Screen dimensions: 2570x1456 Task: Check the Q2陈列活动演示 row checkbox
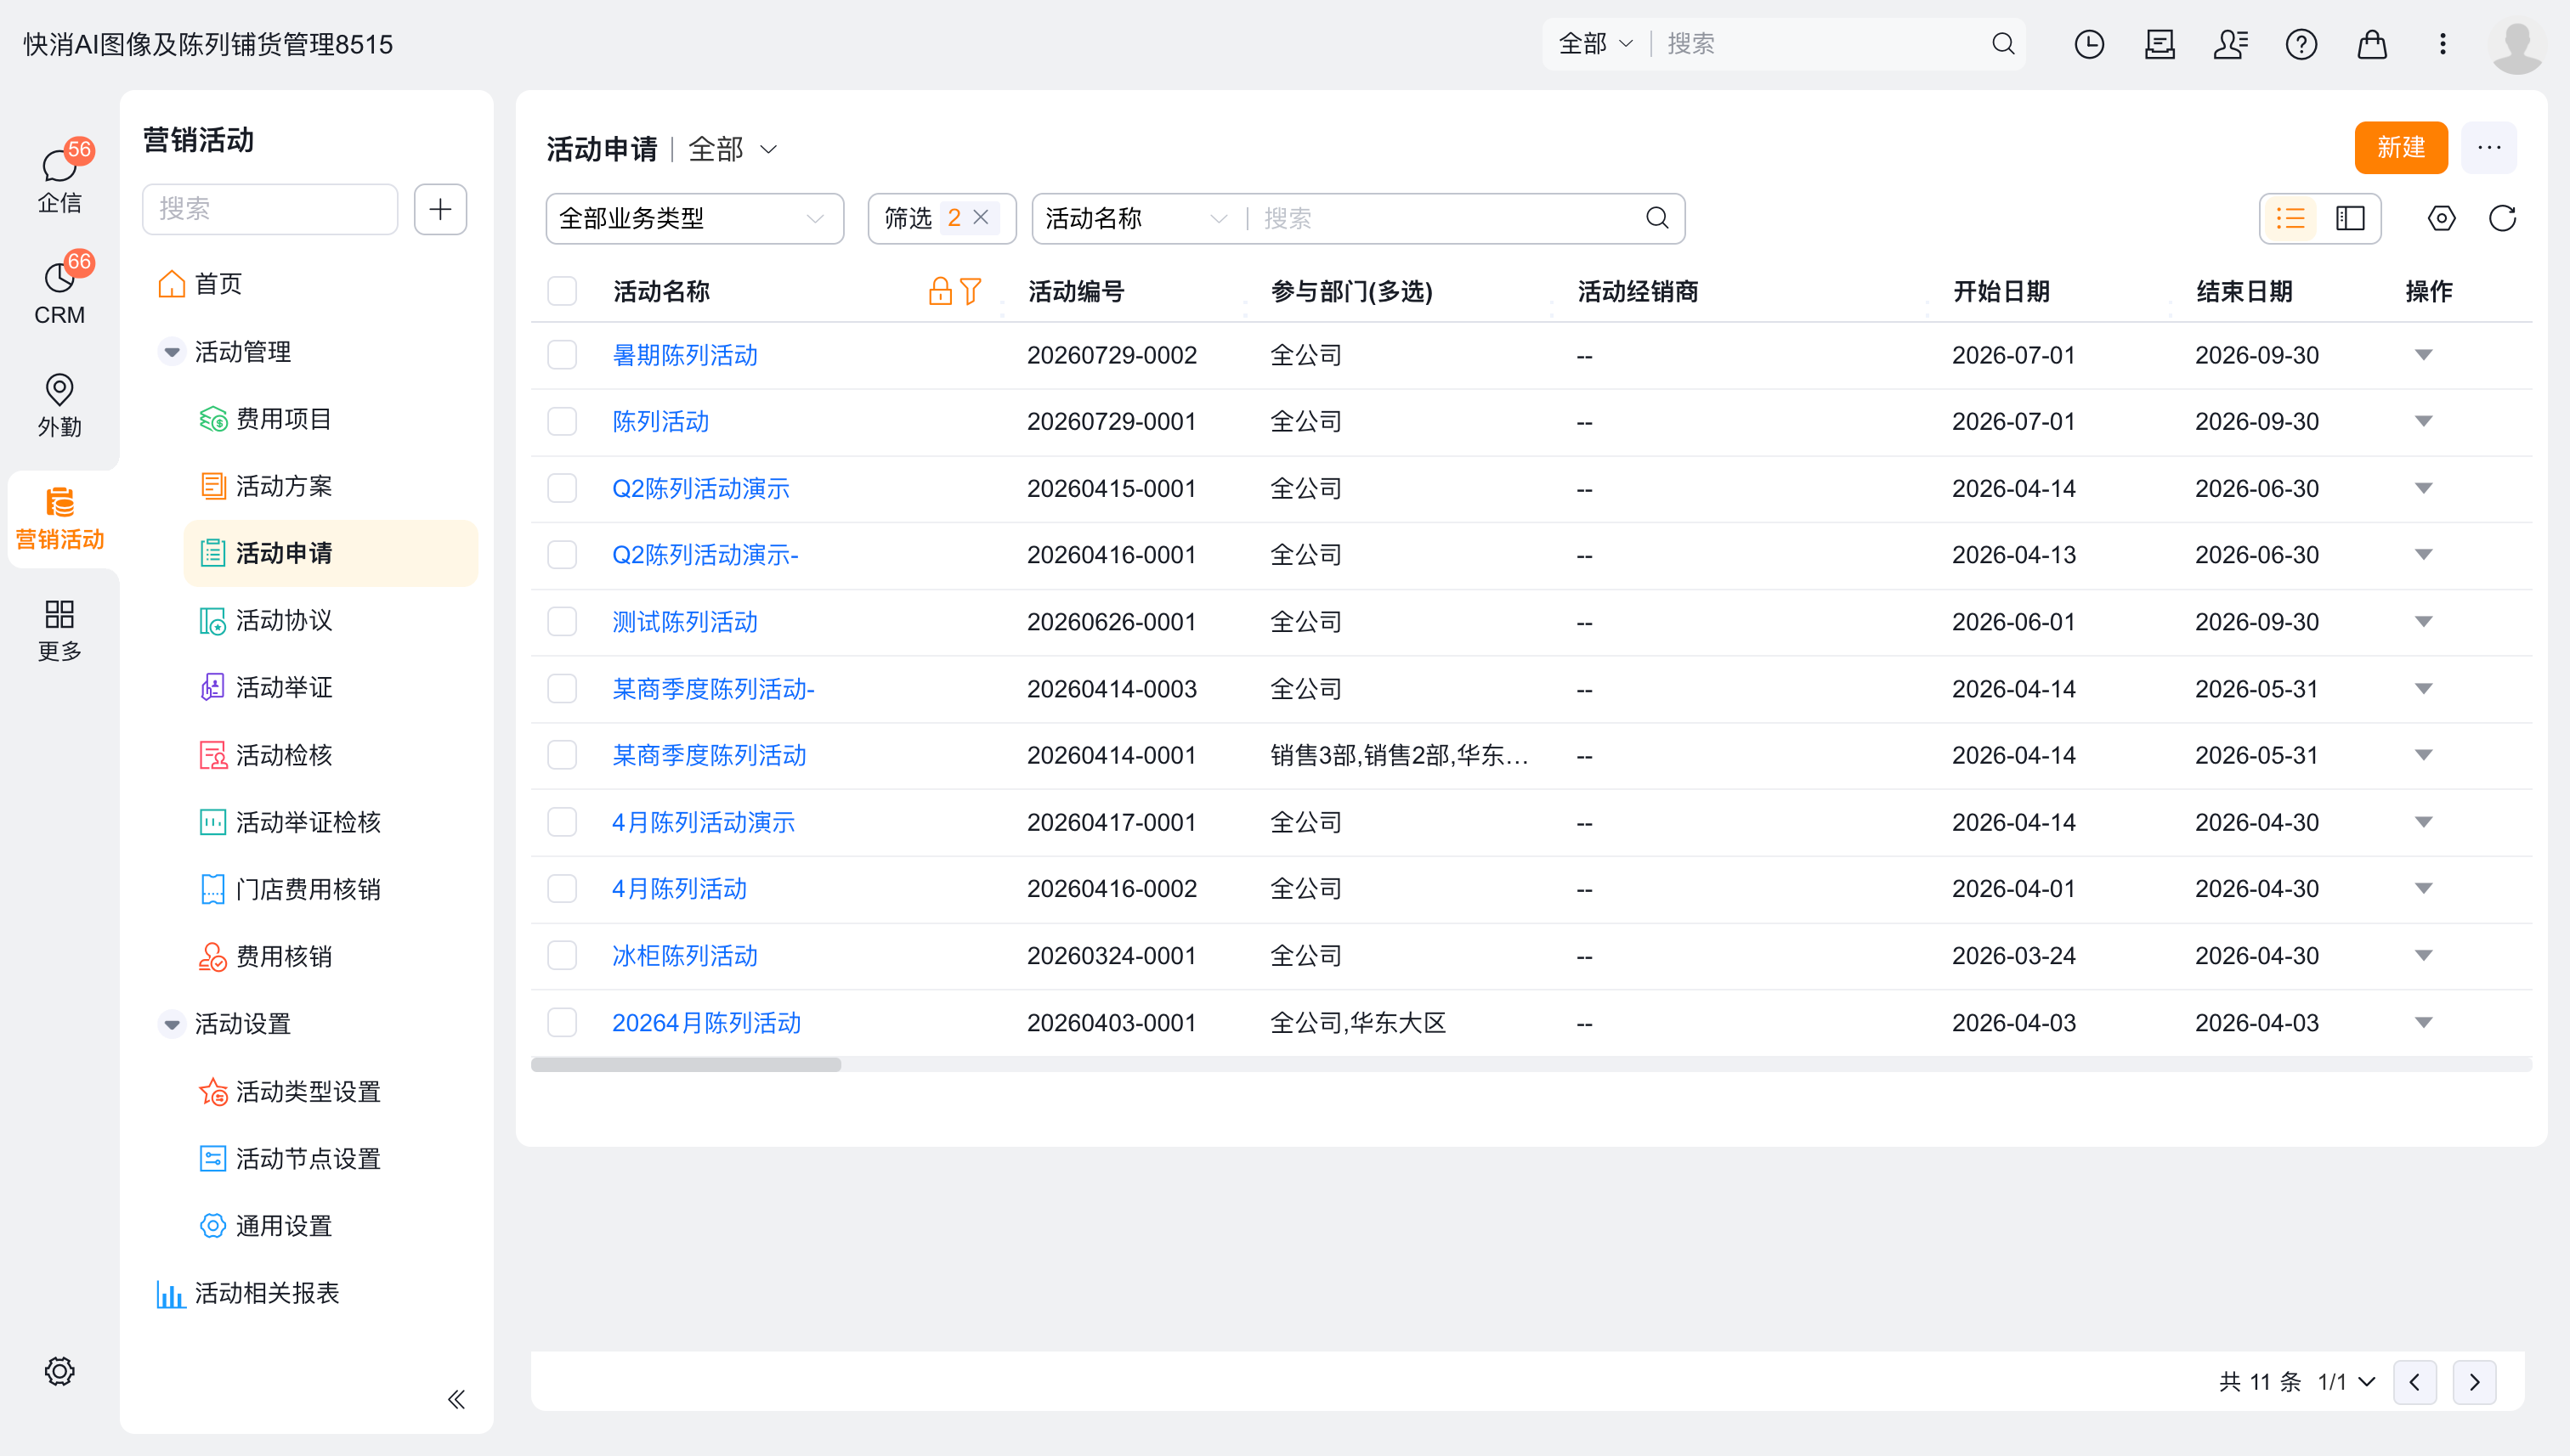pos(563,488)
